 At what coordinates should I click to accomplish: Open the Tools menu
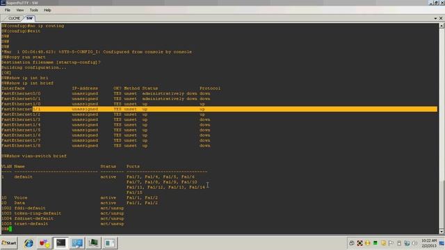[34, 10]
